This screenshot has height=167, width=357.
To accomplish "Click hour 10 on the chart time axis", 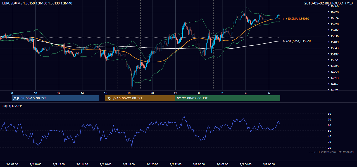I will pos(35,93).
